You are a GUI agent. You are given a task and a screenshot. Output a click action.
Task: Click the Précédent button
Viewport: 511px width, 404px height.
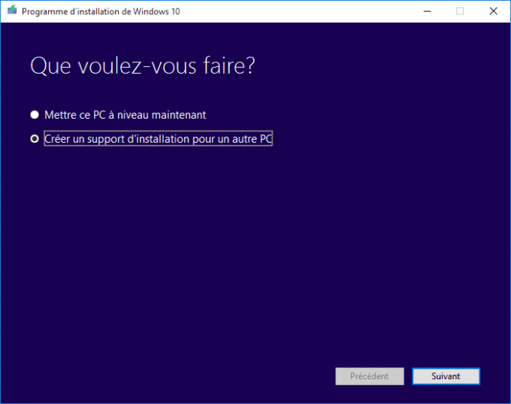tap(370, 376)
